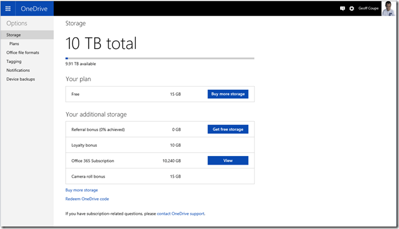
Task: Click the 10,240 GB value
Action: click(172, 161)
